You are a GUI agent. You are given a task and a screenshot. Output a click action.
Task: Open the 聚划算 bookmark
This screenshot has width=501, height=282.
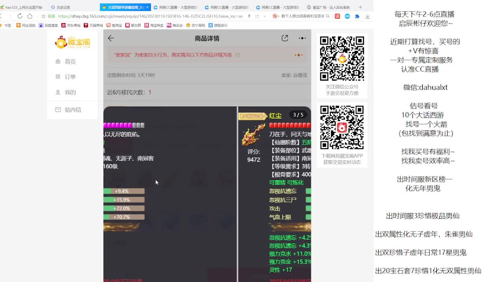[x=133, y=25]
